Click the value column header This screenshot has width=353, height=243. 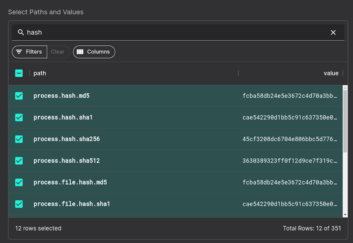click(x=331, y=73)
